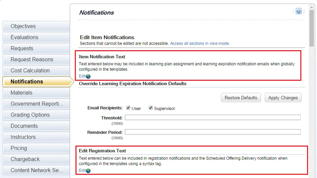Open the help icon beside Notifications
The image size is (317, 178).
(x=299, y=11)
